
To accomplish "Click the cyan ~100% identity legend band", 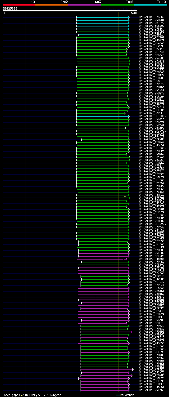I will coord(150,5).
